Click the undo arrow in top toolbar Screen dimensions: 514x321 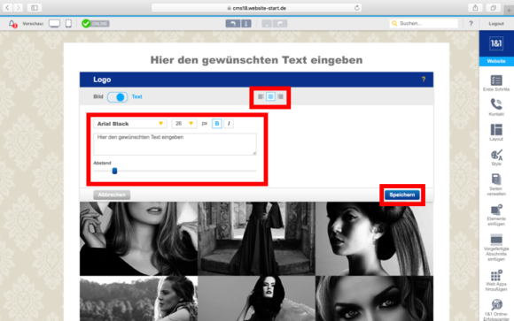tap(233, 24)
